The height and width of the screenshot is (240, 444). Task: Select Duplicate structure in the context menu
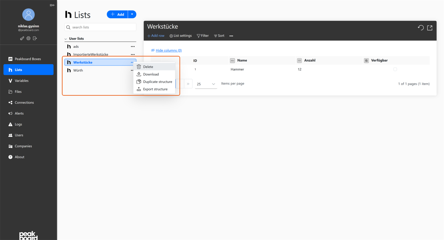point(157,82)
